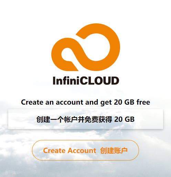Click the 免费获得 text in the white banner
Viewport: 171px width, 177px height.
pos(98,119)
